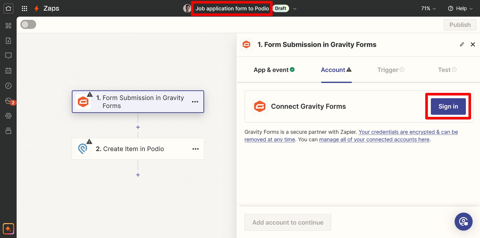Close the step editor panel
Screen dimensions: 480x238
[473, 45]
